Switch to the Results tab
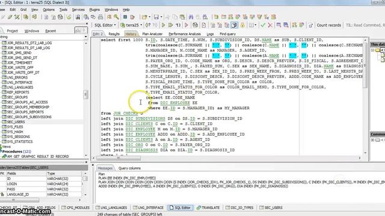Image resolution: width=385 pixels, height=216 pixels. click(x=114, y=34)
